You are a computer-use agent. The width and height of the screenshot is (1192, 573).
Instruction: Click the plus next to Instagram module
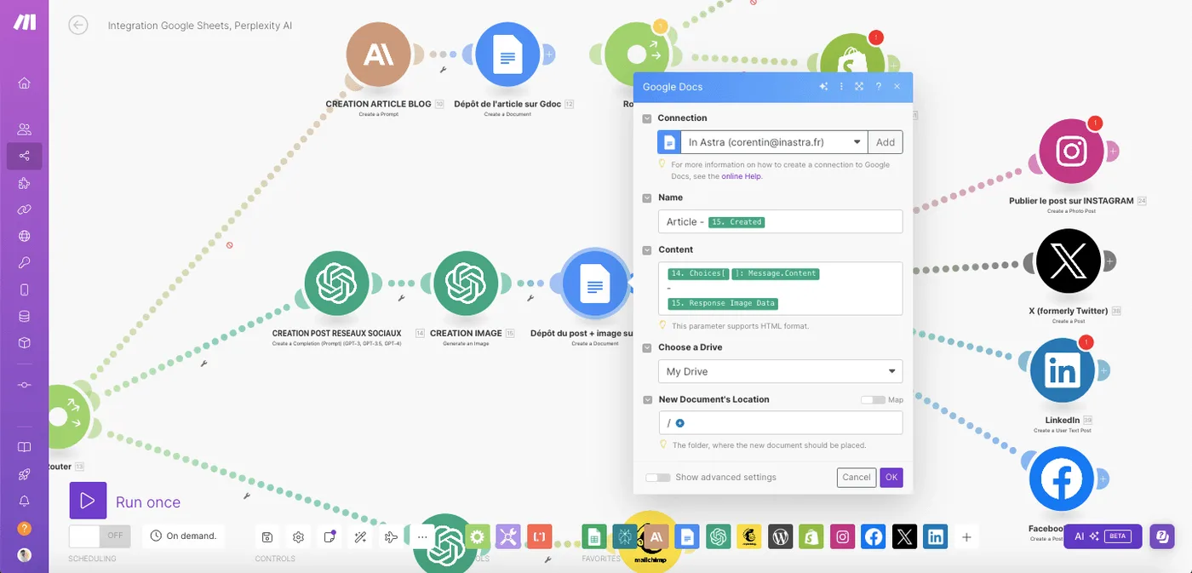[1112, 152]
